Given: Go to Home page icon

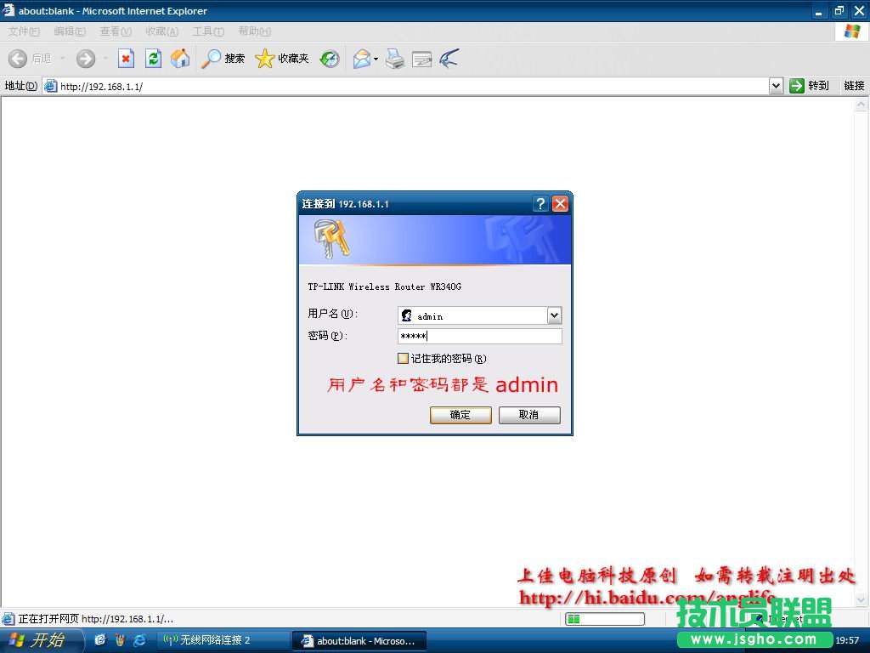Looking at the screenshot, I should pos(180,59).
